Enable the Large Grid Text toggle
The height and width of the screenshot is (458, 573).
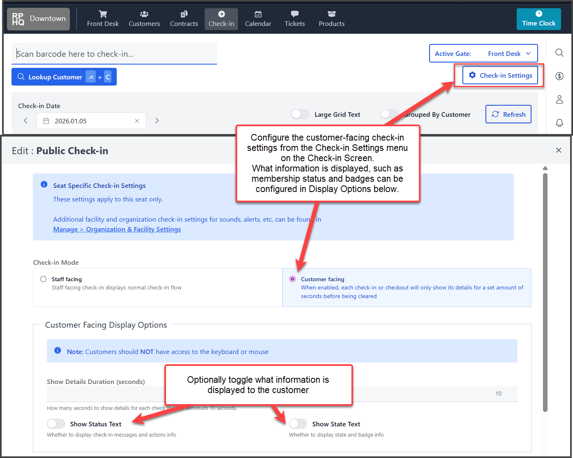pyautogui.click(x=300, y=114)
